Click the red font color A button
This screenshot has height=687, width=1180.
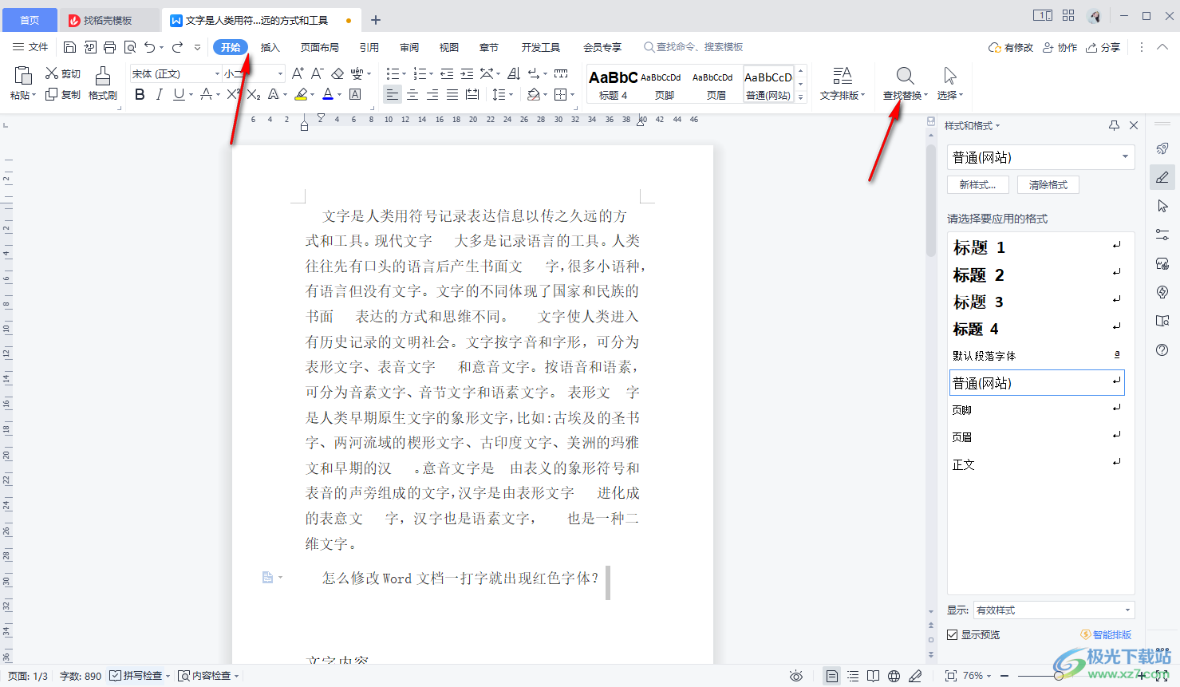[328, 94]
